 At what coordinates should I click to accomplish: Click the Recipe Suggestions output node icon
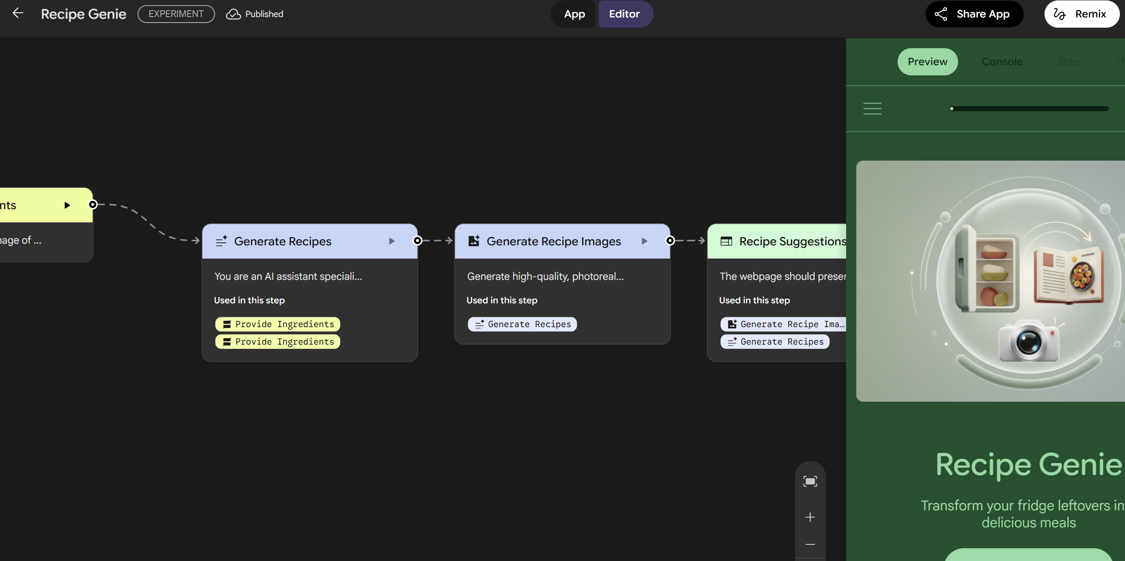pyautogui.click(x=726, y=241)
